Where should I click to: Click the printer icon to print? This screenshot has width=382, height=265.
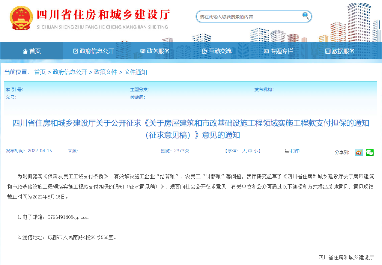287,151
